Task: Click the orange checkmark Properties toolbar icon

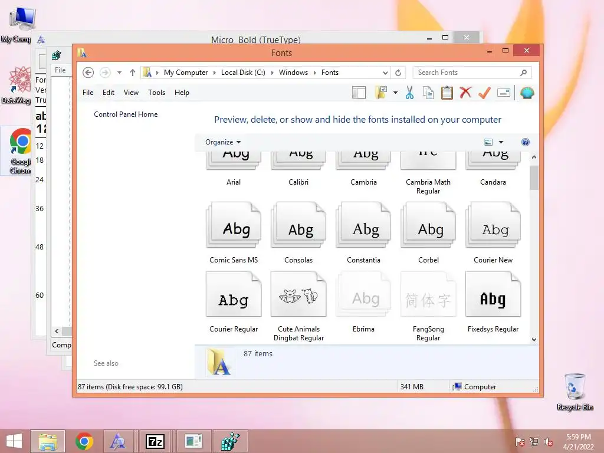Action: 485,93
